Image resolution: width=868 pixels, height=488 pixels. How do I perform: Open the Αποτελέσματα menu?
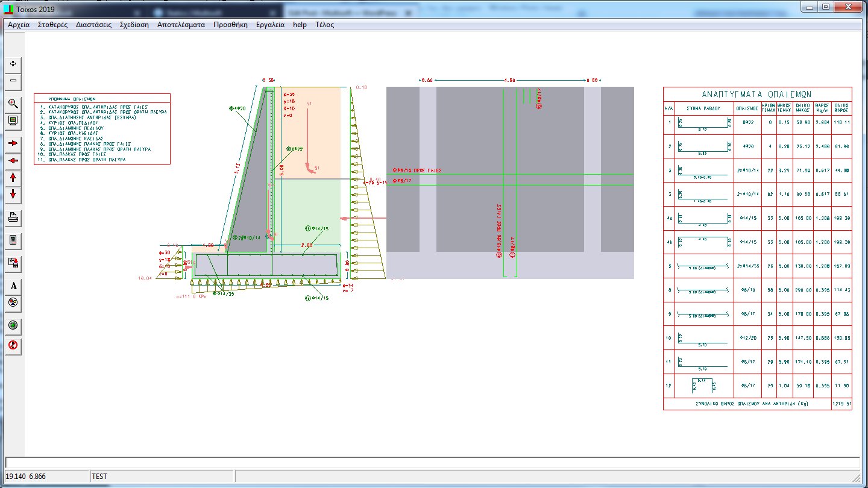181,25
